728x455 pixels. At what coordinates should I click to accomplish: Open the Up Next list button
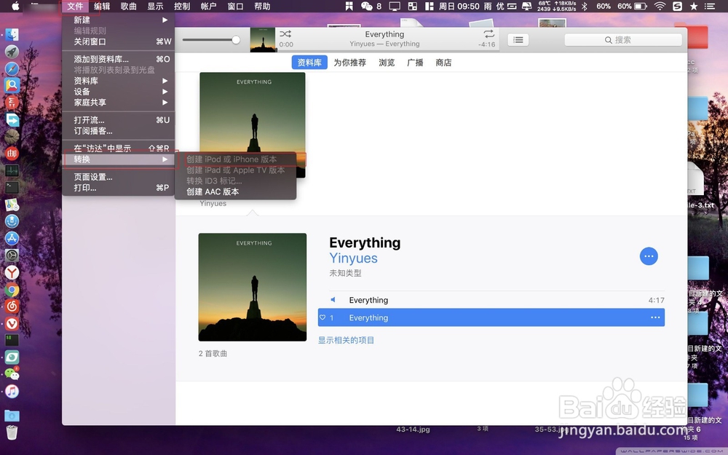[x=518, y=40]
